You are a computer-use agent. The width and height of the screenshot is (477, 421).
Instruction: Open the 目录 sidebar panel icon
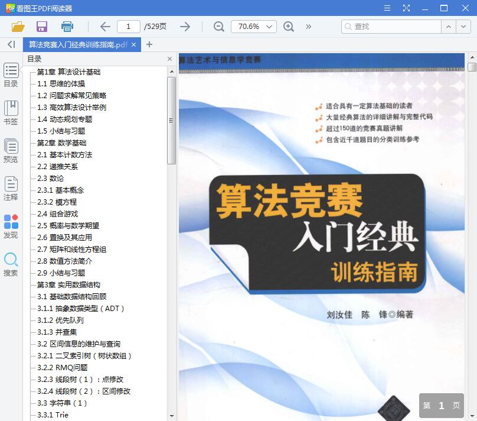[11, 75]
